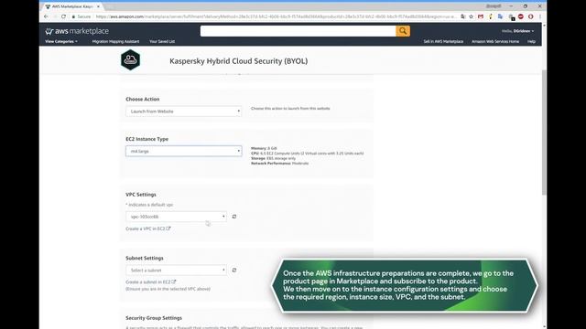Click the Kaspersky product hexagon logo

(130, 59)
